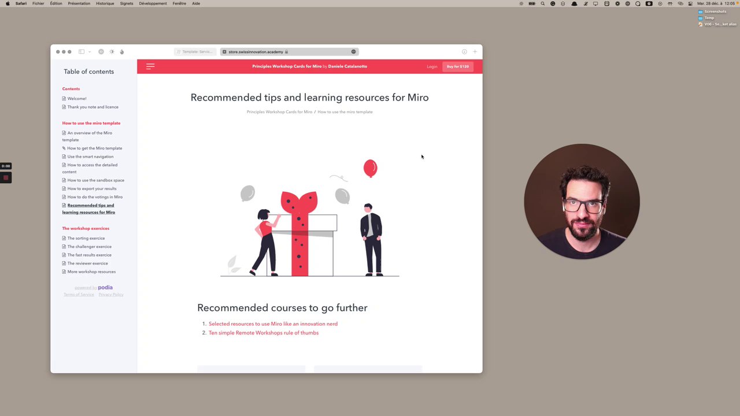
Task: Open a new tab with the plus icon
Action: (x=475, y=51)
